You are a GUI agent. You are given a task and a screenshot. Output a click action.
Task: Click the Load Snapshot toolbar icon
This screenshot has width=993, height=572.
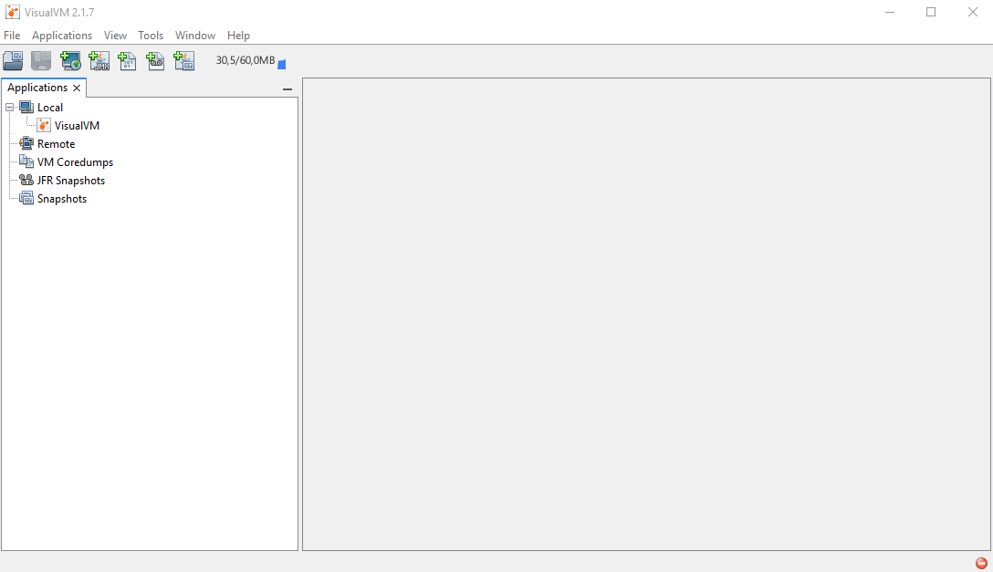(x=13, y=61)
